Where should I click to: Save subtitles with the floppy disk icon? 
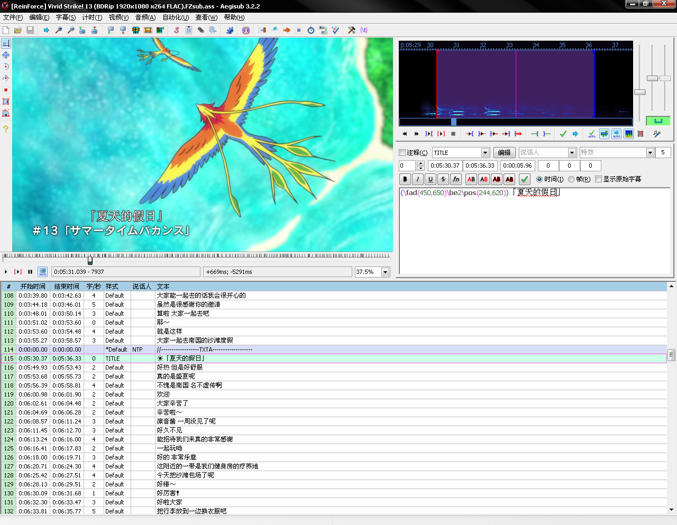(x=30, y=30)
